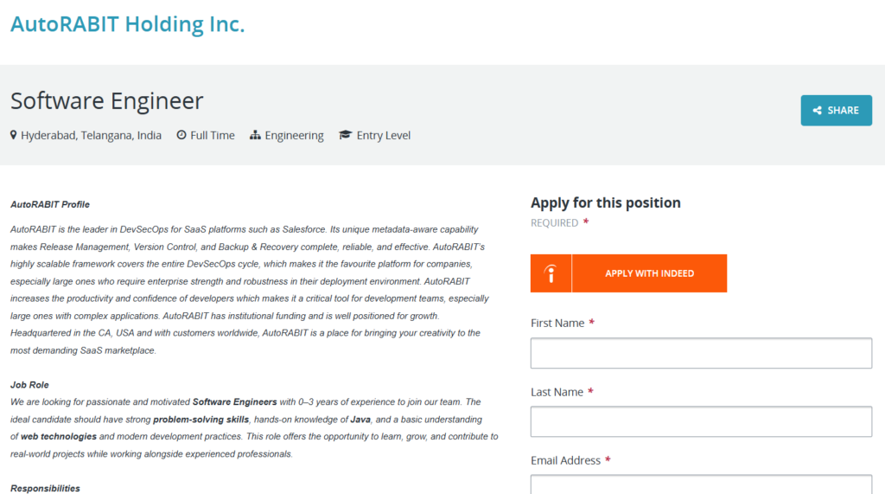Click the Hyderabad, Telangana, India location text
Image resolution: width=885 pixels, height=494 pixels.
pos(91,136)
